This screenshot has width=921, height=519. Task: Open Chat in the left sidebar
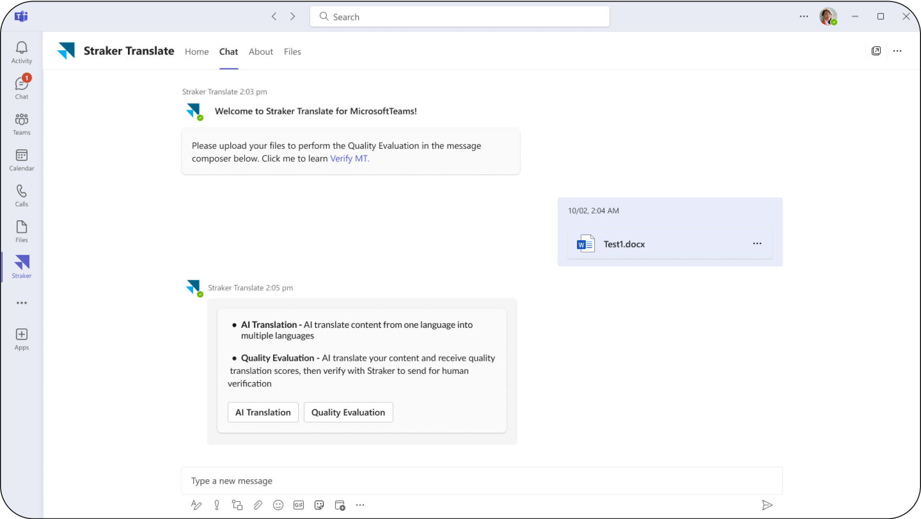pyautogui.click(x=21, y=87)
